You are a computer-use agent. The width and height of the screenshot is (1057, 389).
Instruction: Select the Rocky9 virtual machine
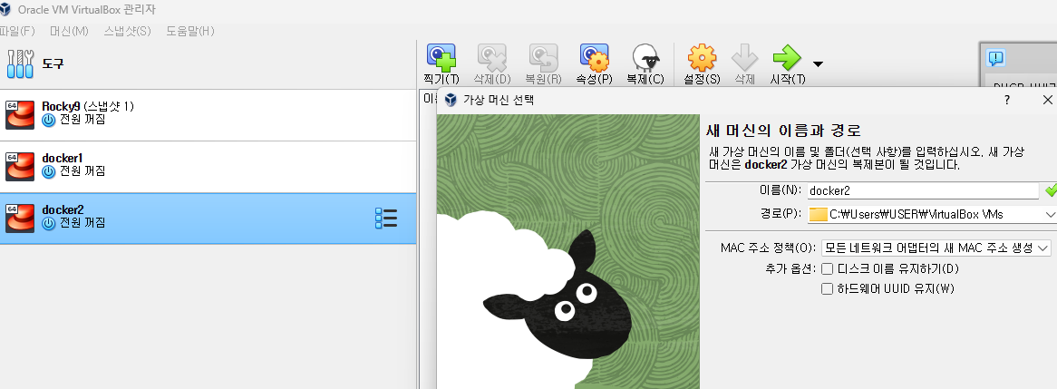coord(208,115)
